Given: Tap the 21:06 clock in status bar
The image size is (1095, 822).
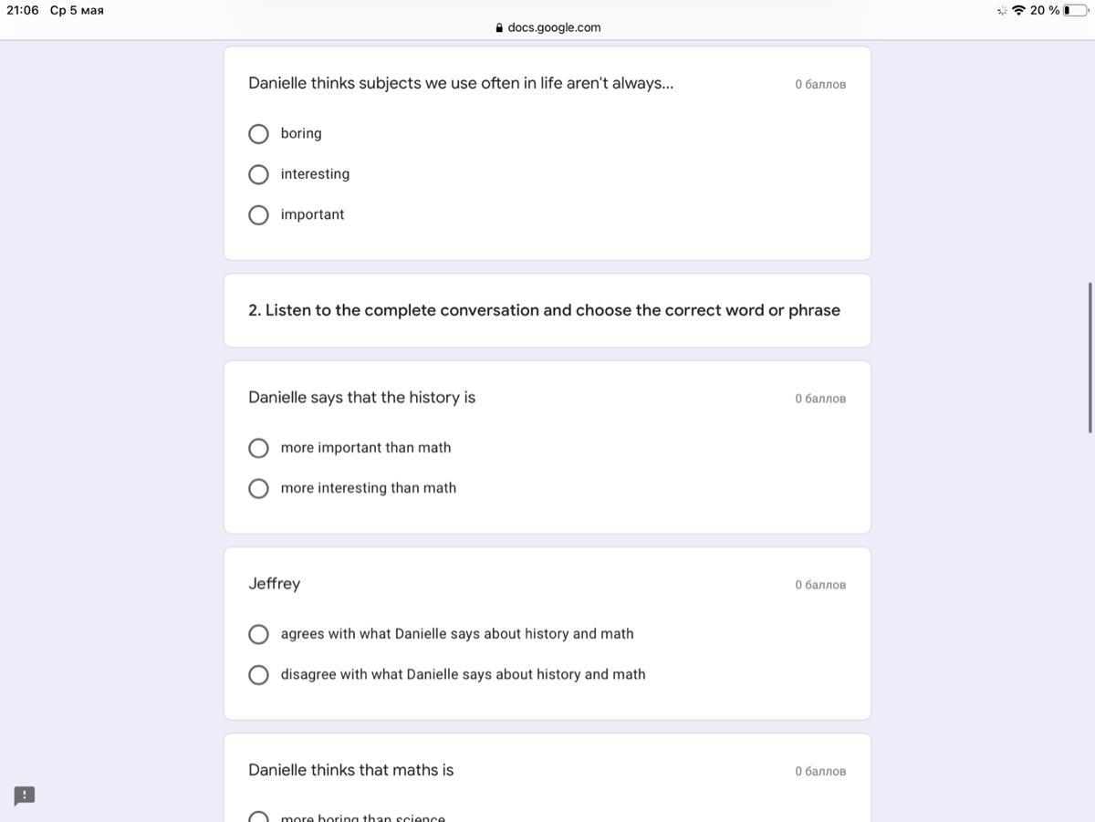Looking at the screenshot, I should tap(23, 10).
